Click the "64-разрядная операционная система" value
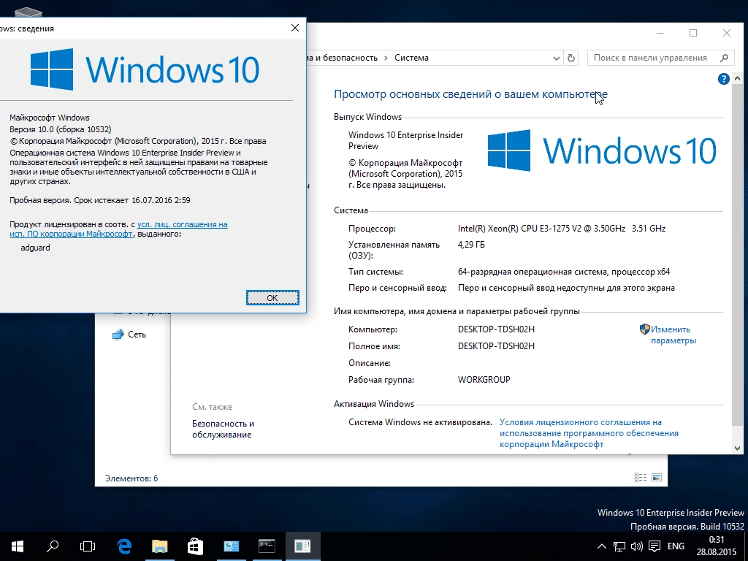Image resolution: width=748 pixels, height=561 pixels. [533, 272]
